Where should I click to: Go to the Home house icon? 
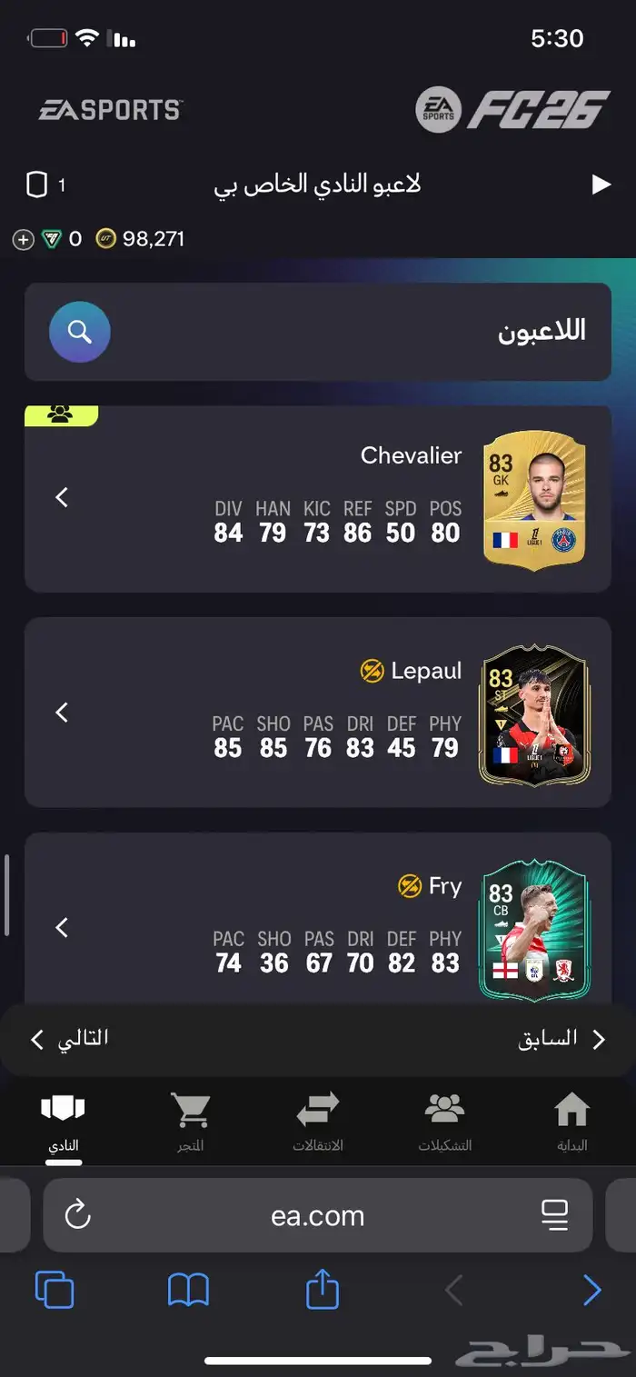coord(571,1123)
